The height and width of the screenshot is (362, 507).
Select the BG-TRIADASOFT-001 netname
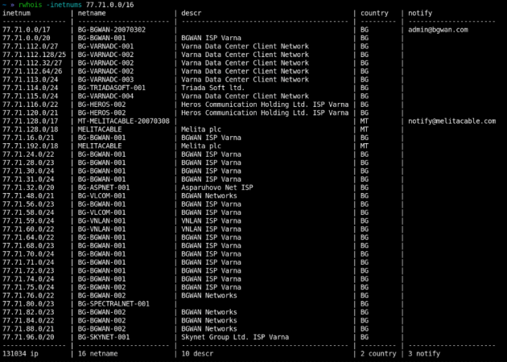(x=112, y=88)
